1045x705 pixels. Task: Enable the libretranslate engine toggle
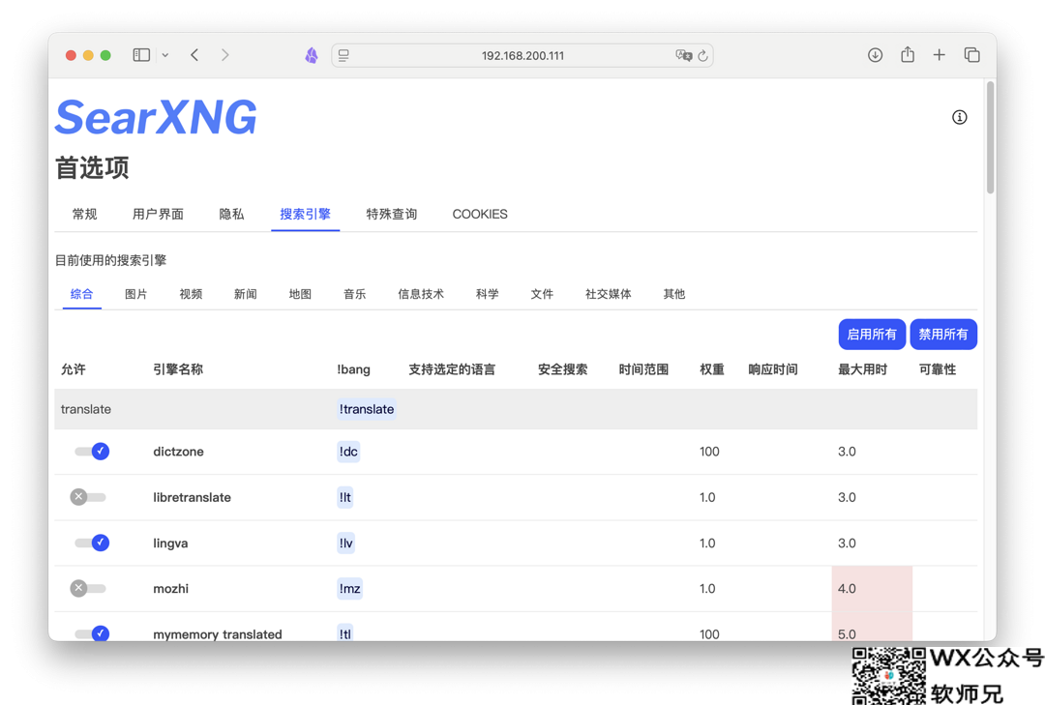(x=88, y=497)
